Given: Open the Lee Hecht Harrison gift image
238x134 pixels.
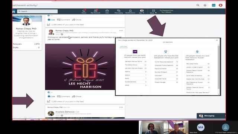Looking at the screenshot, I should tap(80, 67).
